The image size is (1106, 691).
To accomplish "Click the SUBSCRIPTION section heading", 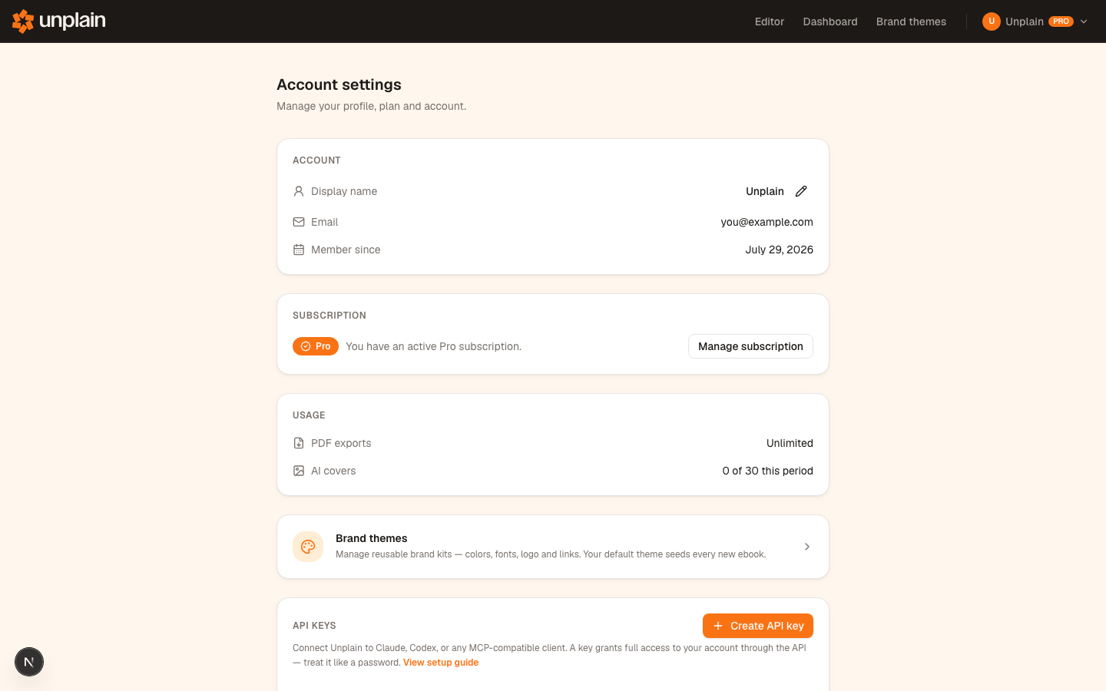I will tap(329, 316).
